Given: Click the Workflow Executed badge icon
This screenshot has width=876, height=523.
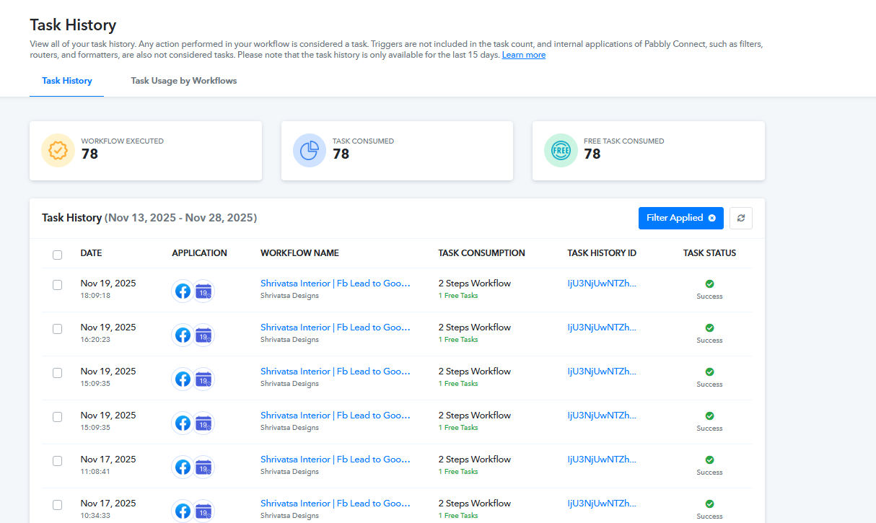Looking at the screenshot, I should tap(58, 151).
